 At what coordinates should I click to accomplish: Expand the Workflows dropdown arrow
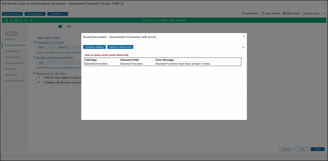(x=66, y=14)
